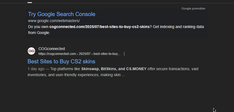
Task: Click the 'making skin ...' truncated snippet end
Action: pyautogui.click(x=112, y=75)
